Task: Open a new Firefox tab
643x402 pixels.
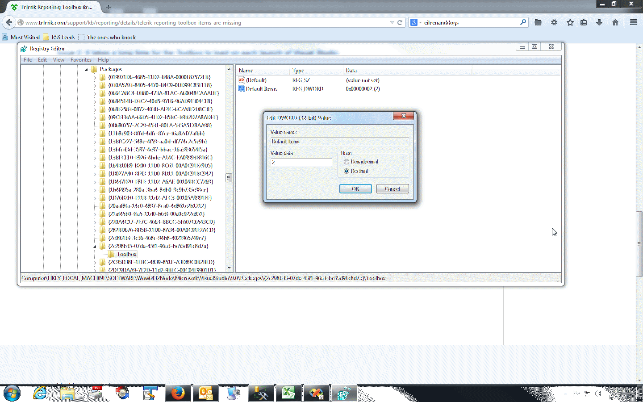Action: 108,7
